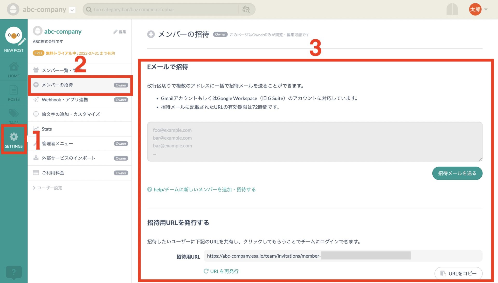This screenshot has width=498, height=283.
Task: Open the TAGS icon in the sidebar
Action: pos(13,114)
